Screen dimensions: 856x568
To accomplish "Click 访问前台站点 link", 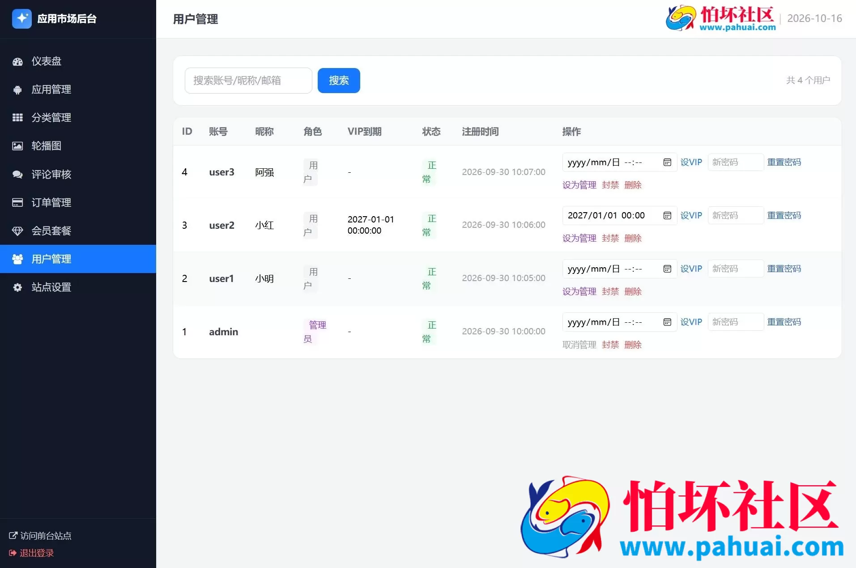I will [40, 536].
